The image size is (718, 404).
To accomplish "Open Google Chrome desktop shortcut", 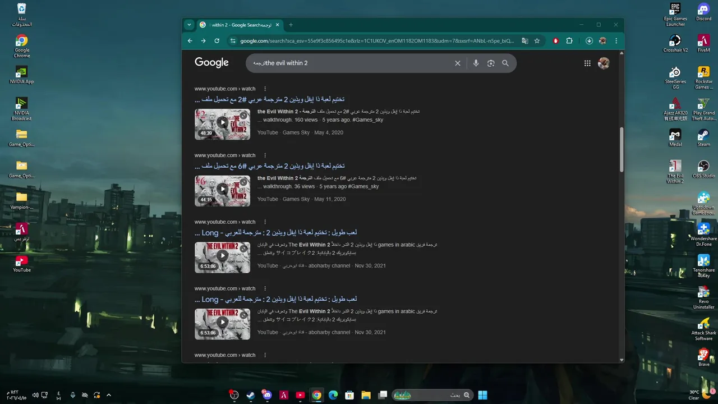I will pyautogui.click(x=21, y=47).
